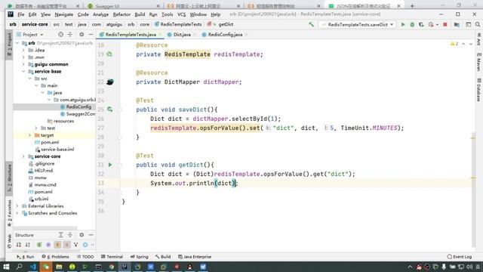Open the TODO tool window

[x=85, y=257]
